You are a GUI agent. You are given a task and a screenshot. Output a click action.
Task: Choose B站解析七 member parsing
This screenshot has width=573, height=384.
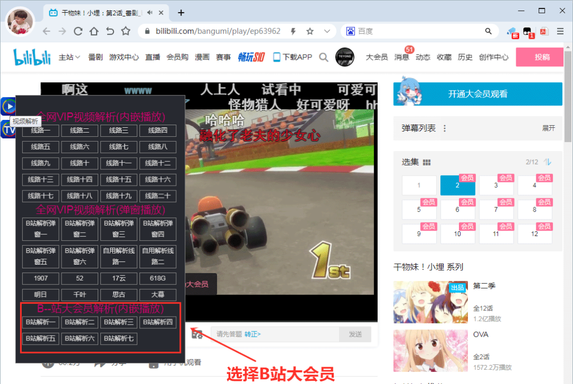(119, 338)
